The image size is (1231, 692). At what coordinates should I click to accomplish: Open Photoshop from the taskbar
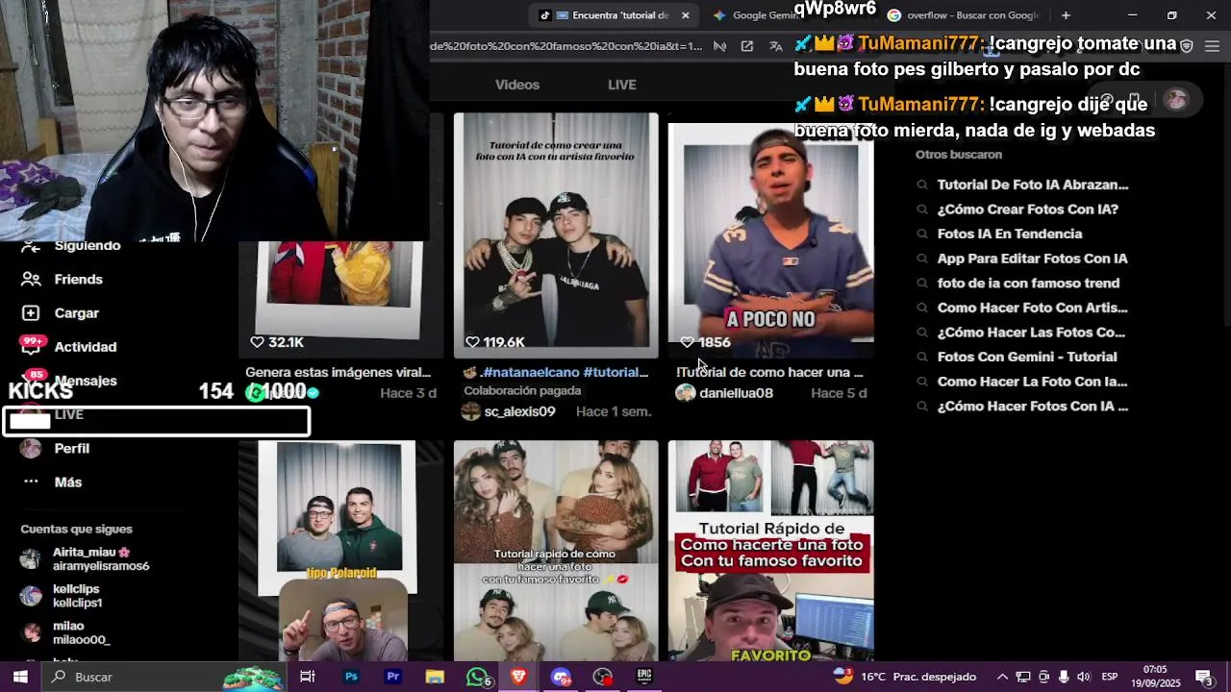pos(351,677)
